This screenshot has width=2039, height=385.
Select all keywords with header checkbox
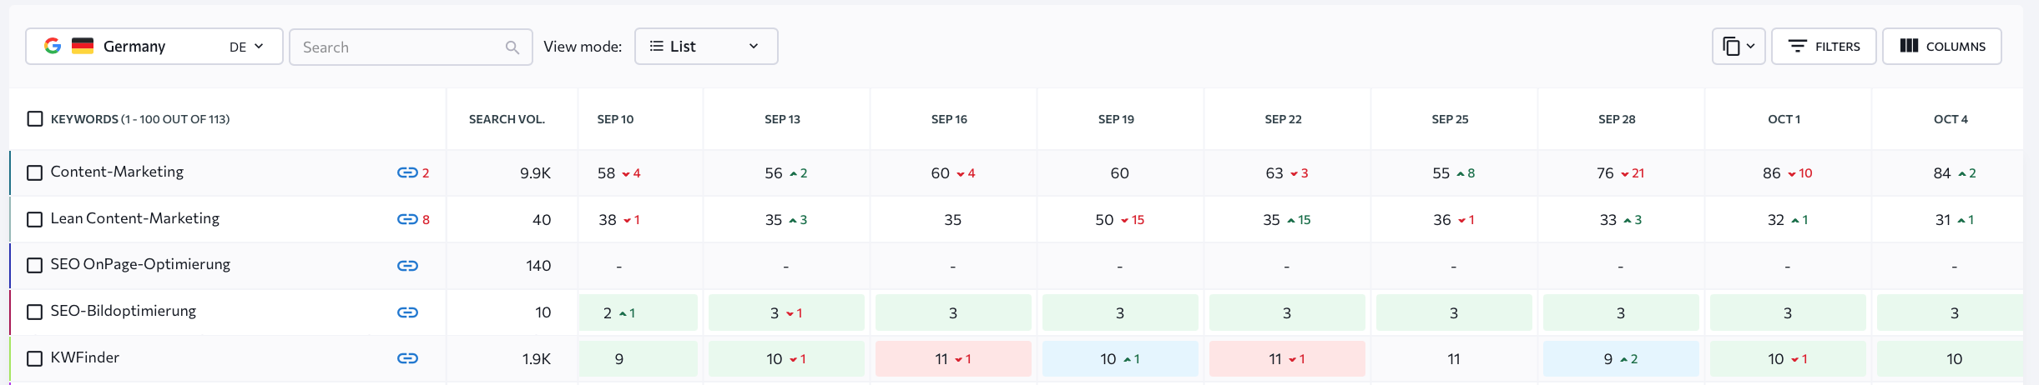coord(35,119)
